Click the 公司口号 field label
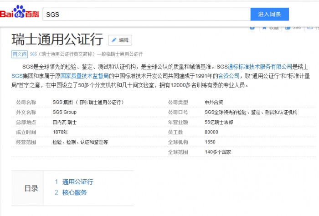The image size is (319, 216). pyautogui.click(x=178, y=112)
